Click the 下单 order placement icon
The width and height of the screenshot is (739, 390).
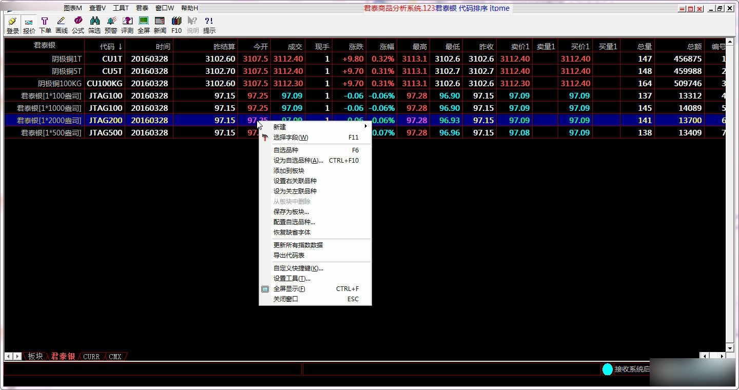(x=45, y=25)
